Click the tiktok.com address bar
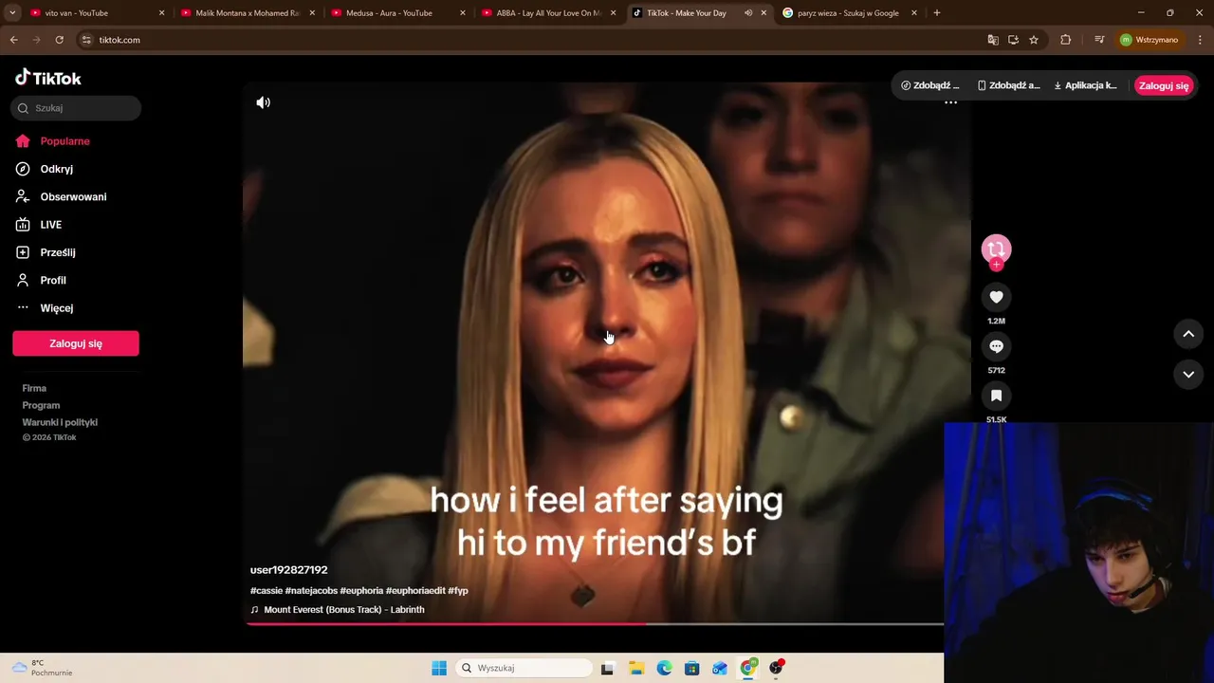The width and height of the screenshot is (1214, 683). pyautogui.click(x=531, y=40)
